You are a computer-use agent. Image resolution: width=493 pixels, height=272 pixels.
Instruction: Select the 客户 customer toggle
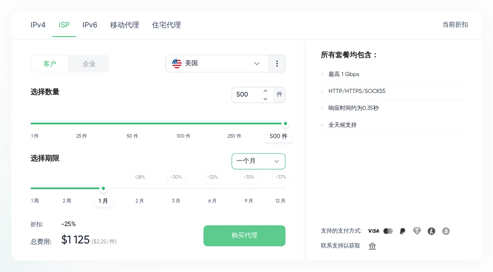click(x=50, y=64)
